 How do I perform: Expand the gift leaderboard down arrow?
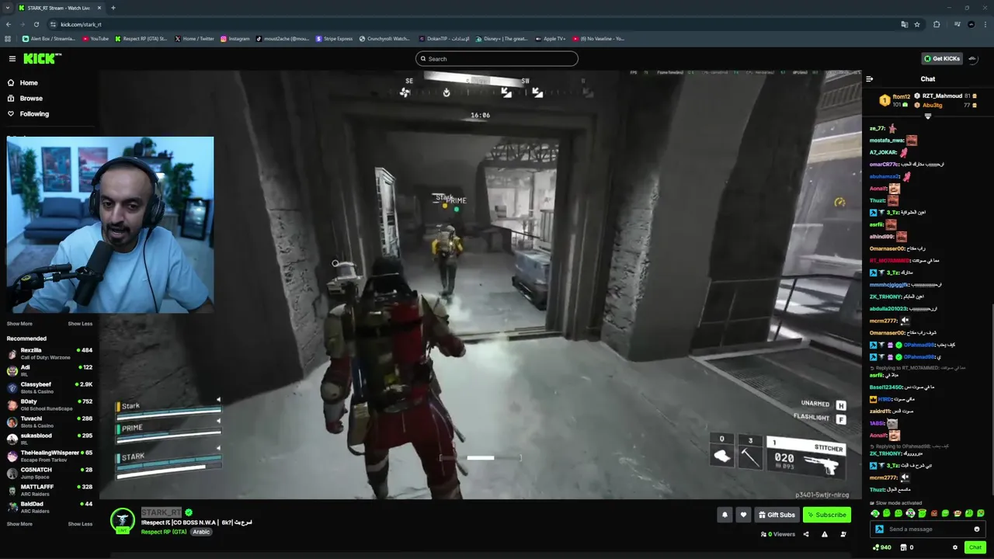tap(928, 116)
